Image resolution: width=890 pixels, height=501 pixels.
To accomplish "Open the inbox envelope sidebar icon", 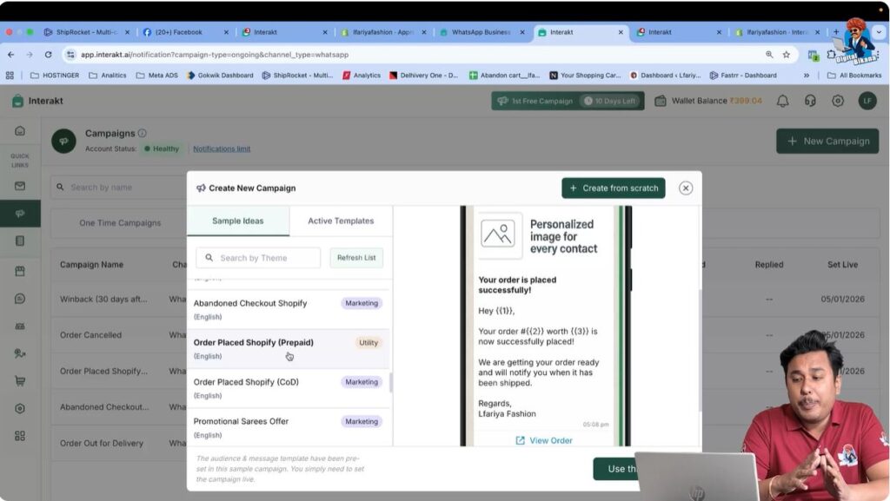I will click(19, 186).
